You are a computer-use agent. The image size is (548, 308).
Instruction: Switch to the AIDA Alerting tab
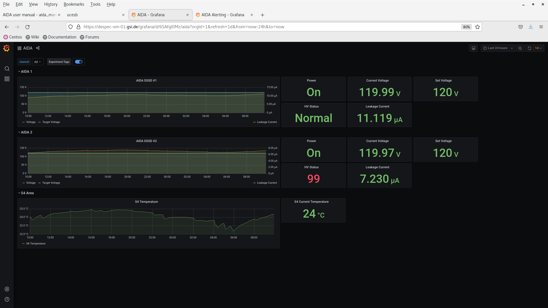223,15
